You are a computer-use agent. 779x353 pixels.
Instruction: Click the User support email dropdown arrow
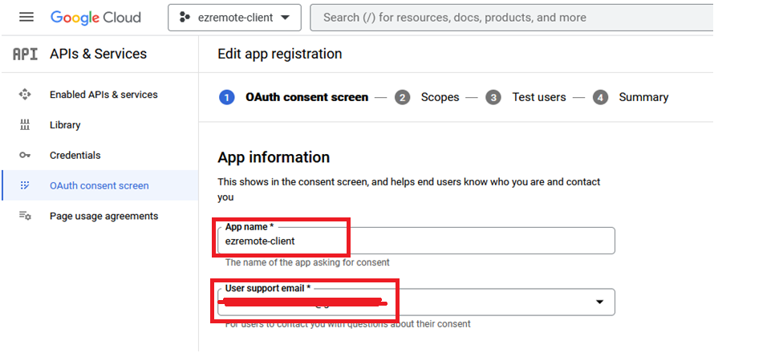pos(599,302)
